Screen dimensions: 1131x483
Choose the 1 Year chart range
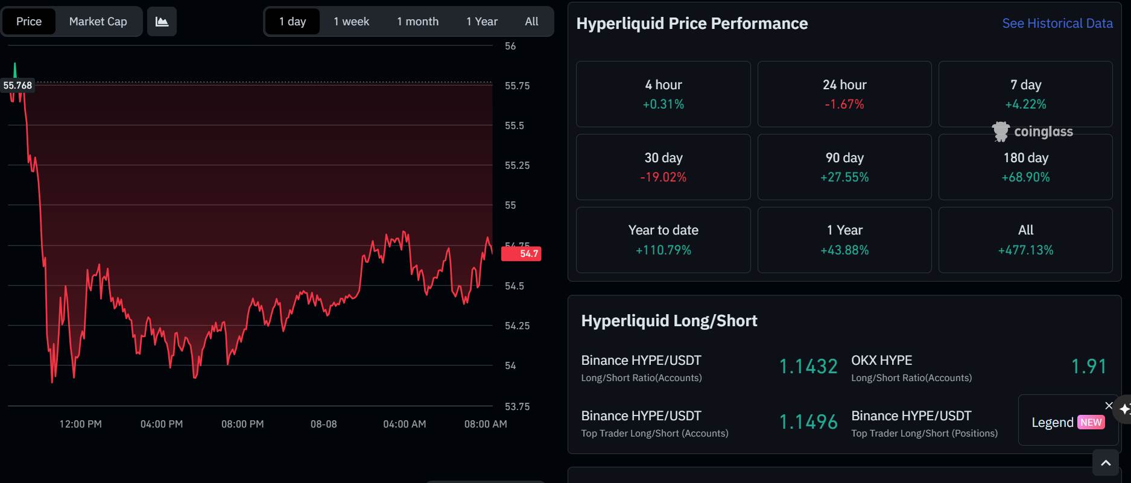click(x=481, y=22)
